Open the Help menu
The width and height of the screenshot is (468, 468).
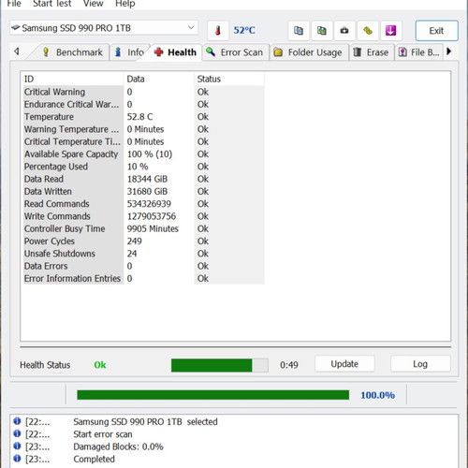point(124,4)
